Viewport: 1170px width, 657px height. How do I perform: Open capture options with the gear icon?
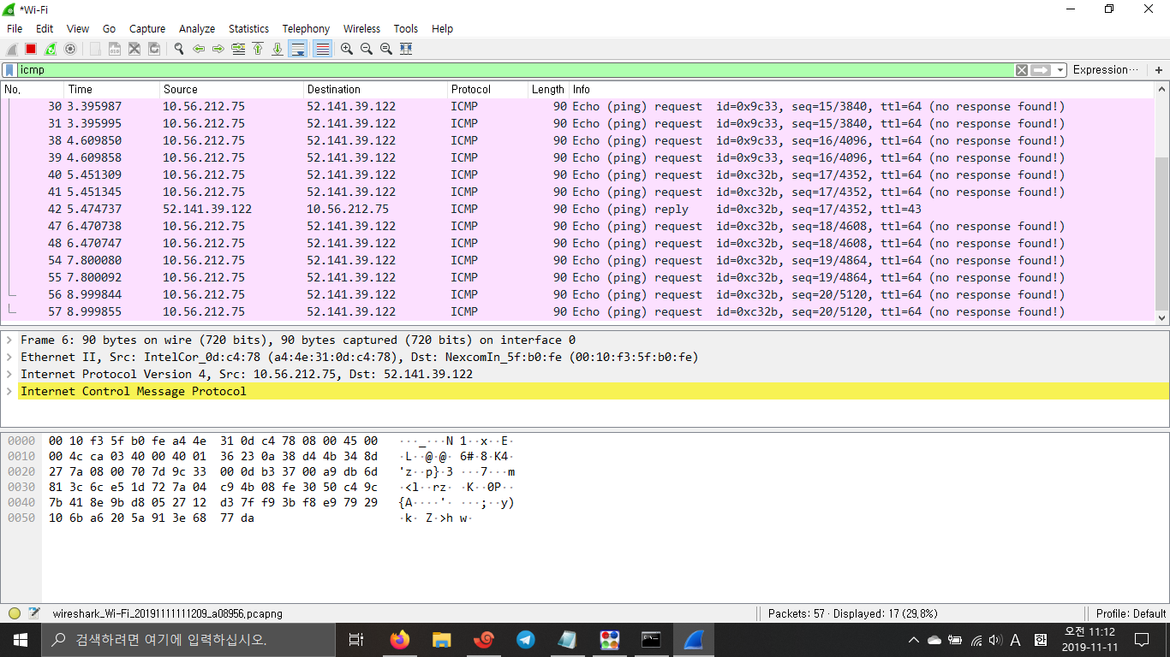[x=69, y=49]
